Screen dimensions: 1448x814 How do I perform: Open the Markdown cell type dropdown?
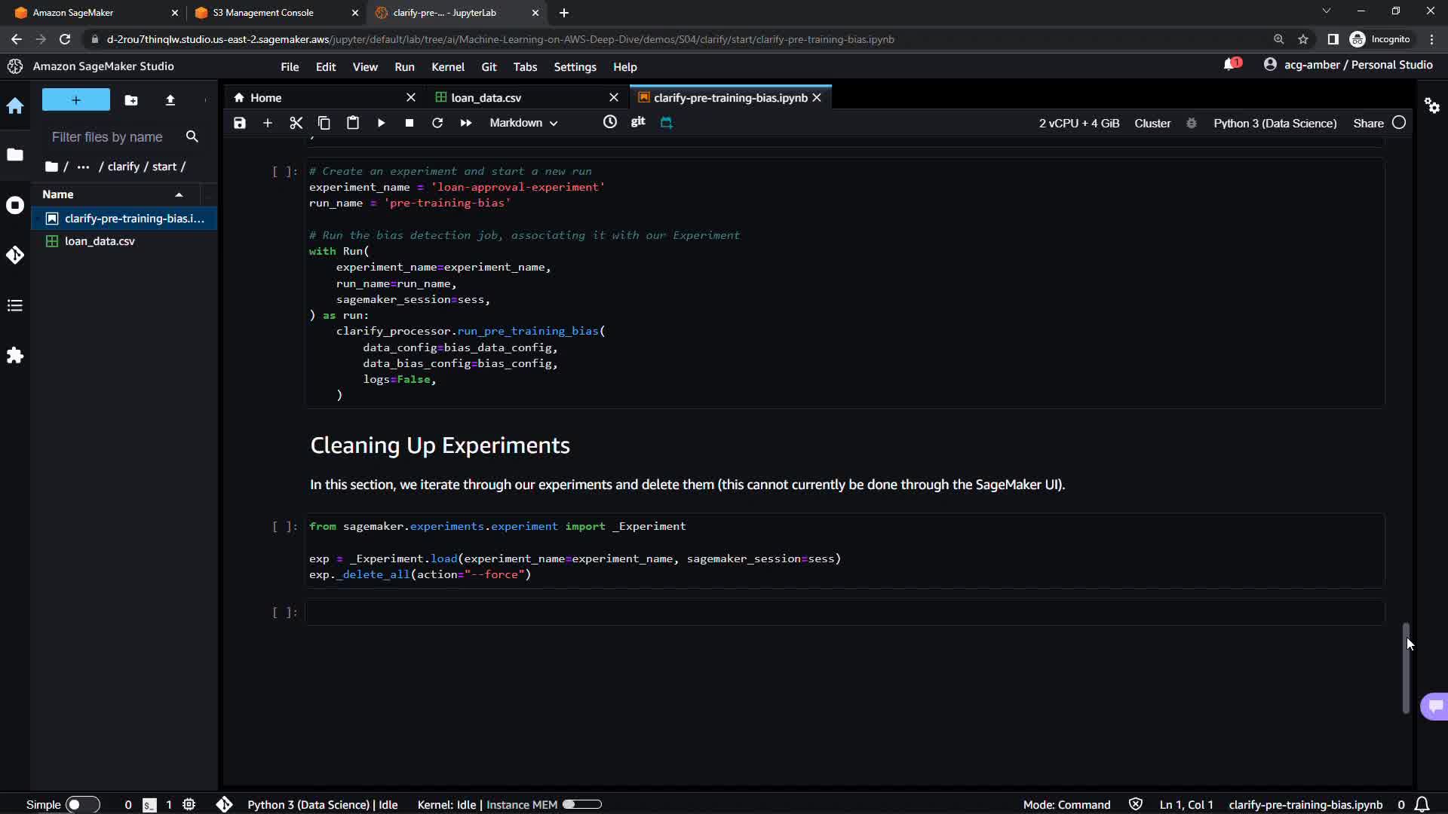[x=523, y=123]
